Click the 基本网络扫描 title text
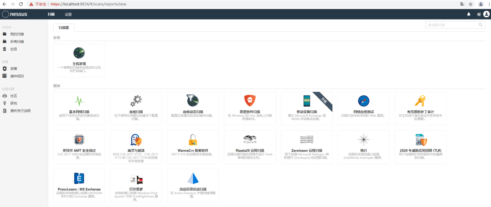The image size is (491, 207). 79,112
